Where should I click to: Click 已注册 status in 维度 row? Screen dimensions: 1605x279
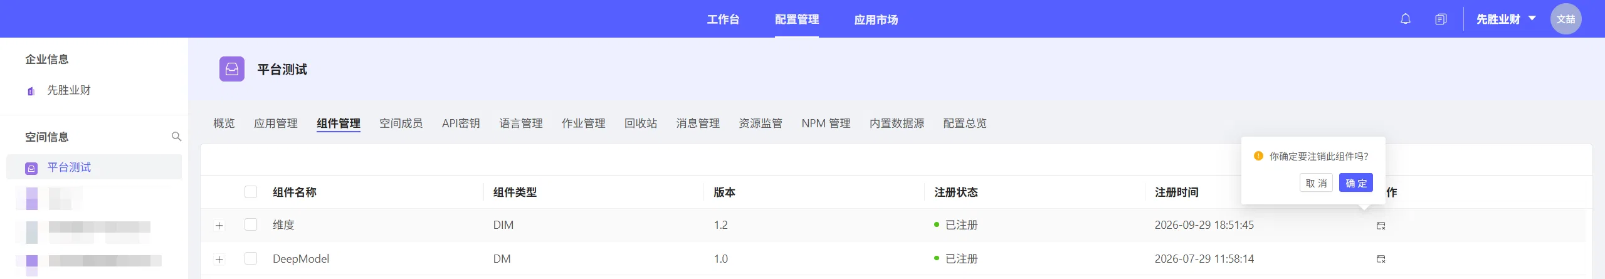956,225
